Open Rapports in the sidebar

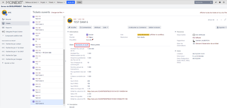point(9,27)
